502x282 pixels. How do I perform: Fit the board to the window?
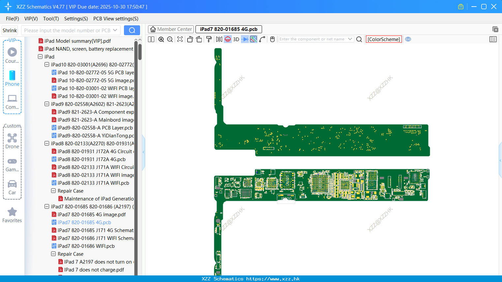(180, 39)
